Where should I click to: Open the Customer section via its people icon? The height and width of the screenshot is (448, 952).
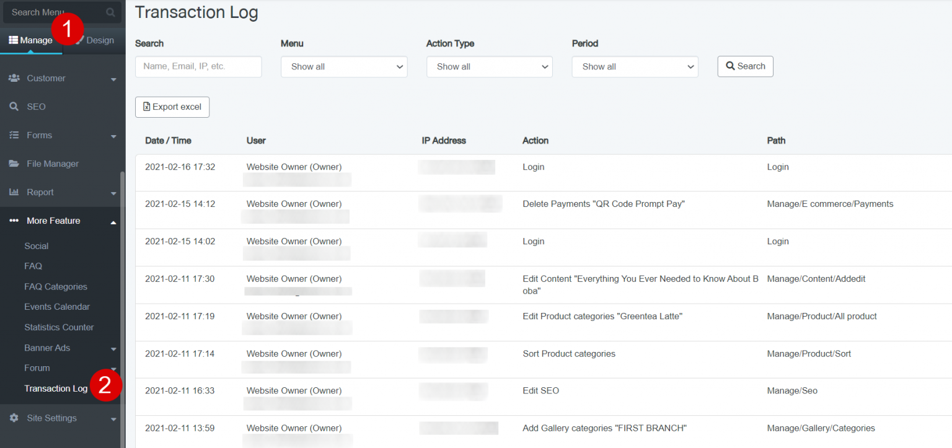(14, 78)
